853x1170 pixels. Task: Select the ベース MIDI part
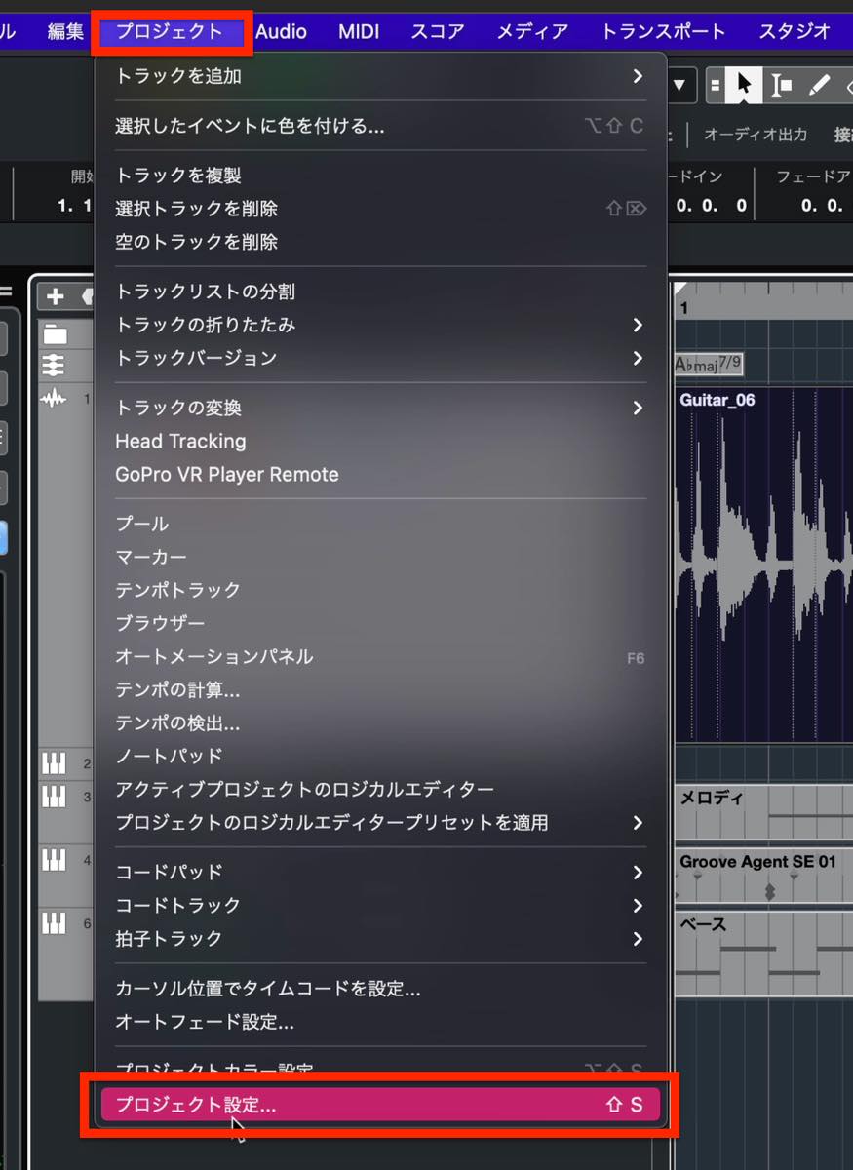pos(763,953)
